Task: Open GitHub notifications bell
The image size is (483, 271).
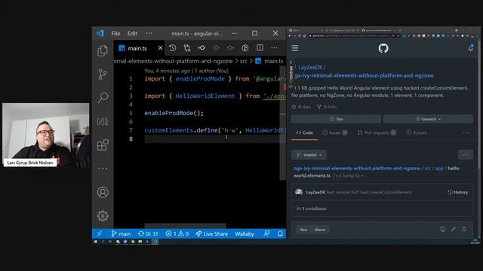Action: click(471, 48)
